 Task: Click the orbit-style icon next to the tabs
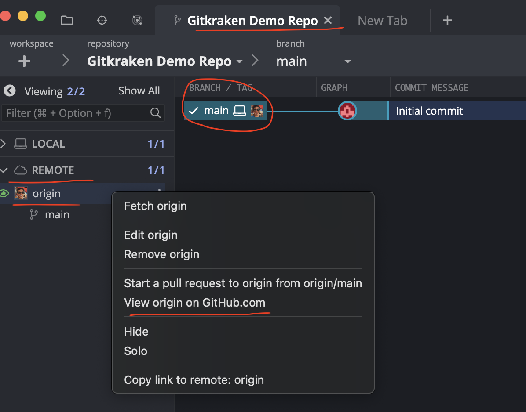pos(137,20)
